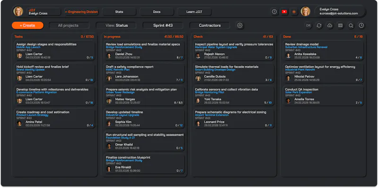Viewport: 378px width, 188px height.
Task: Click Nikolai Petrov's avatar
Action: tap(288, 78)
